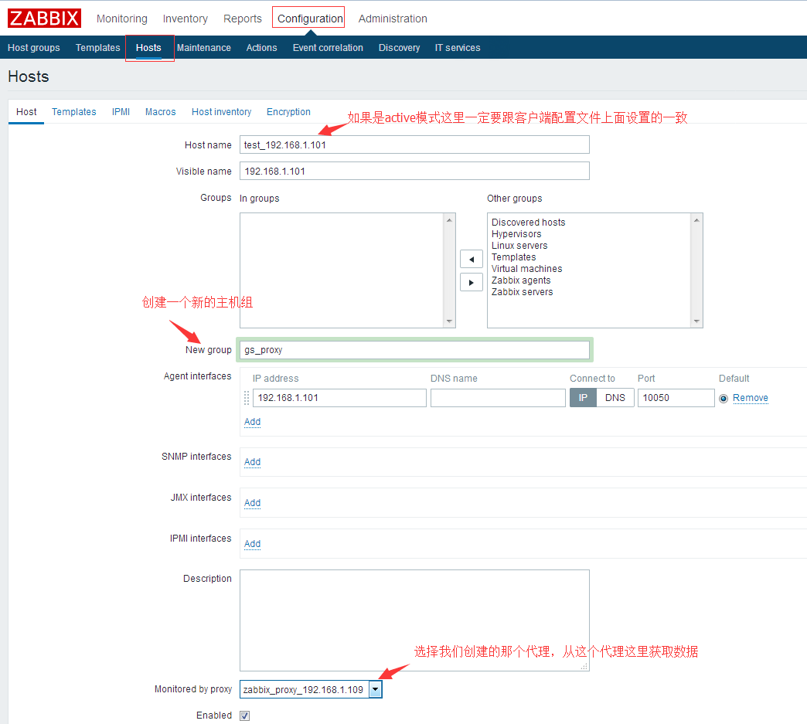Click the ZABBIX logo
Image resolution: width=807 pixels, height=724 pixels.
[44, 19]
